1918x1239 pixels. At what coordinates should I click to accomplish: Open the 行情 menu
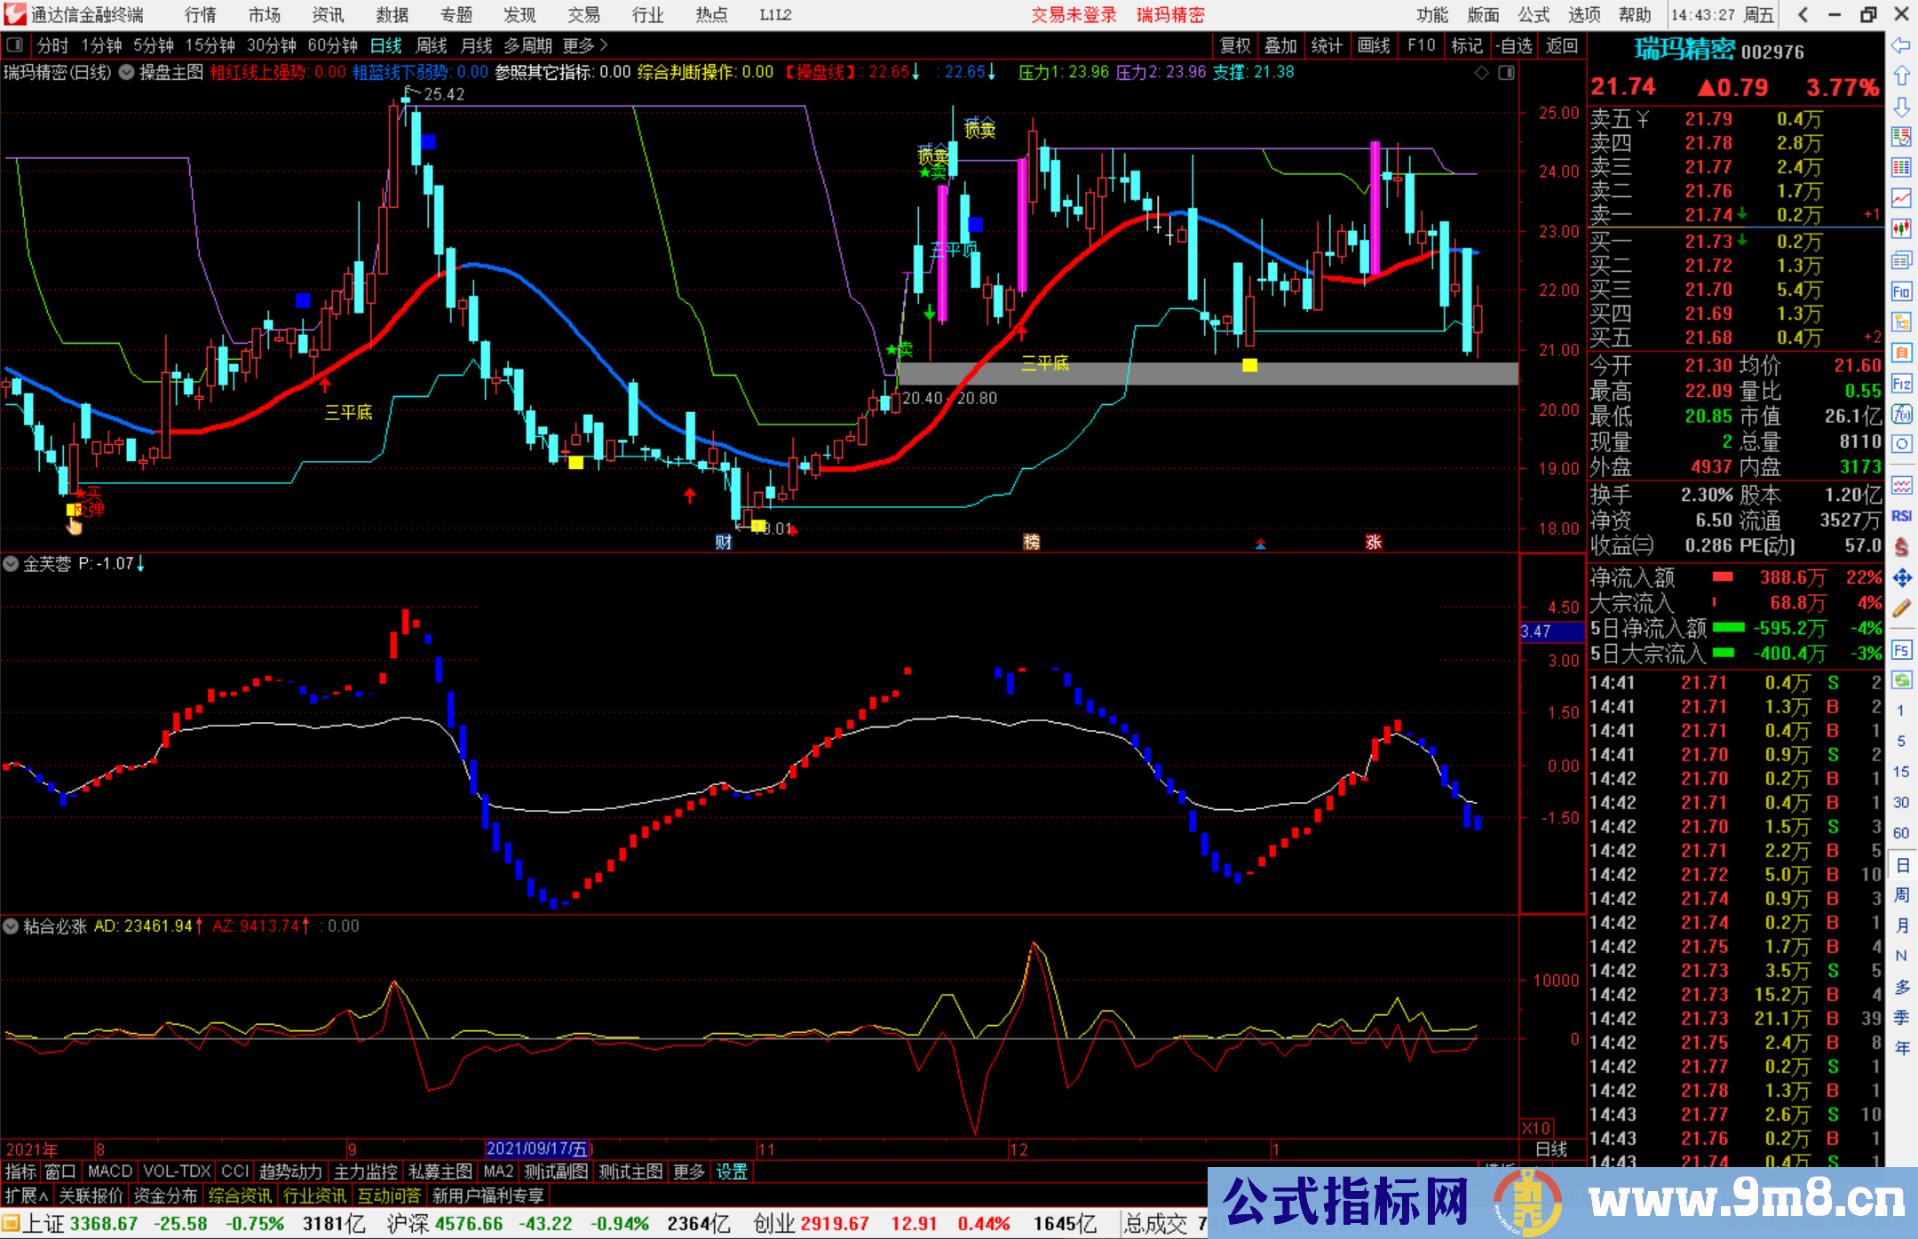point(201,15)
